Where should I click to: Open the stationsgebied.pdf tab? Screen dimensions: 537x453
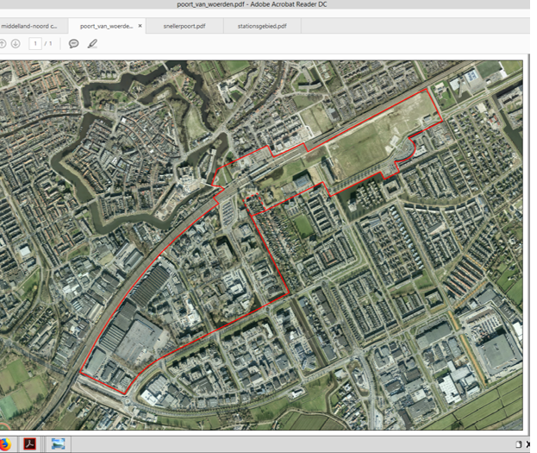262,26
